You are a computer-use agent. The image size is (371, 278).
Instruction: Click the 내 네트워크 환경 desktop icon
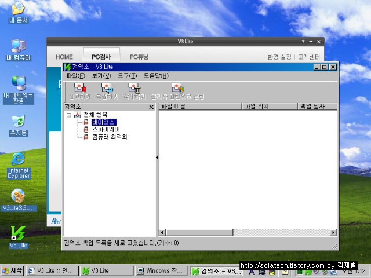[19, 90]
